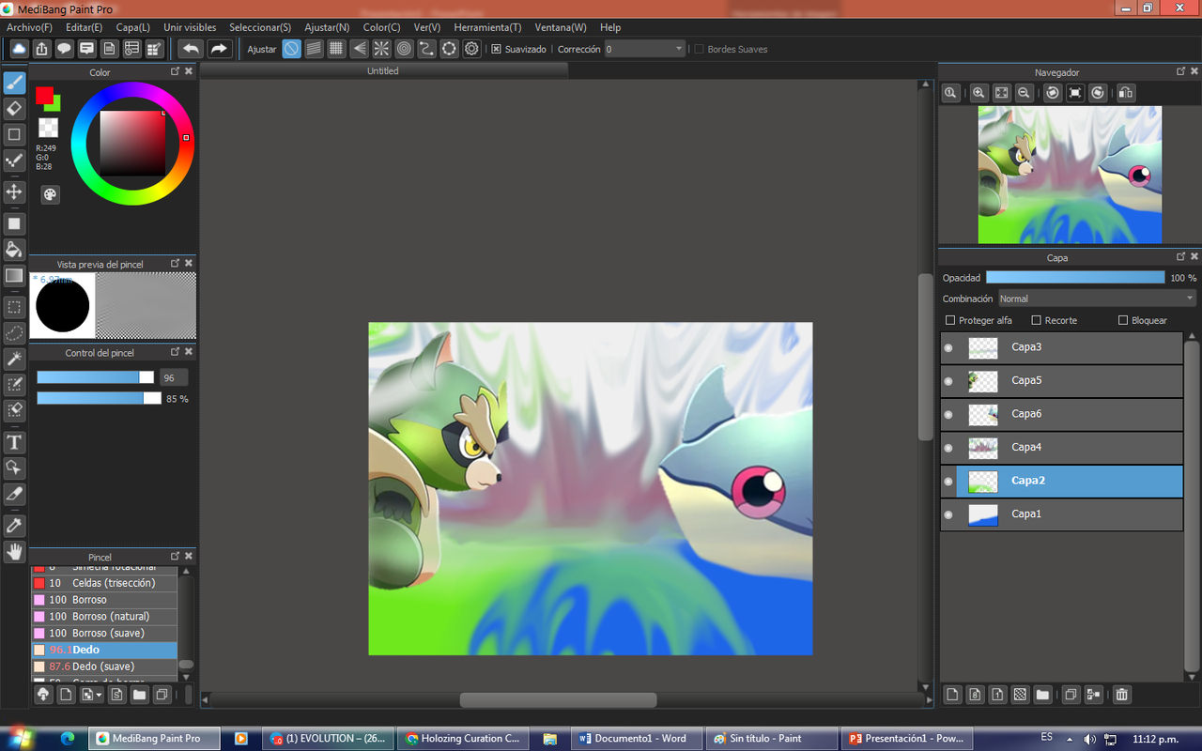Click the transparent color swatch
Screen dimensions: 1202x751
point(48,128)
